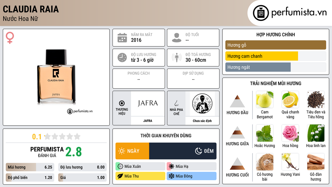Click the Hoa hồng rose image
The height and width of the screenshot is (187, 332).
tap(290, 133)
